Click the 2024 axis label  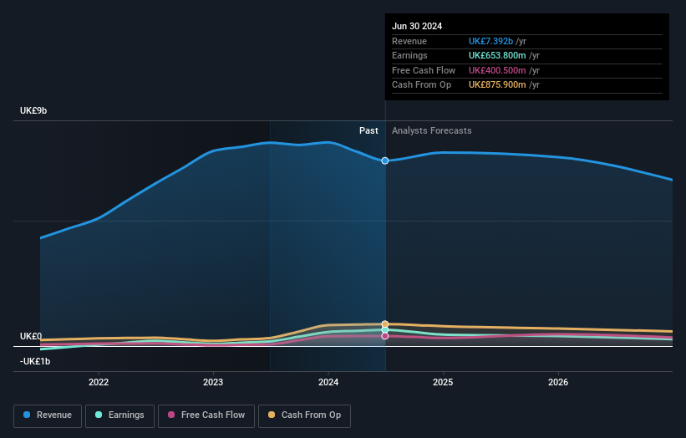click(x=328, y=382)
